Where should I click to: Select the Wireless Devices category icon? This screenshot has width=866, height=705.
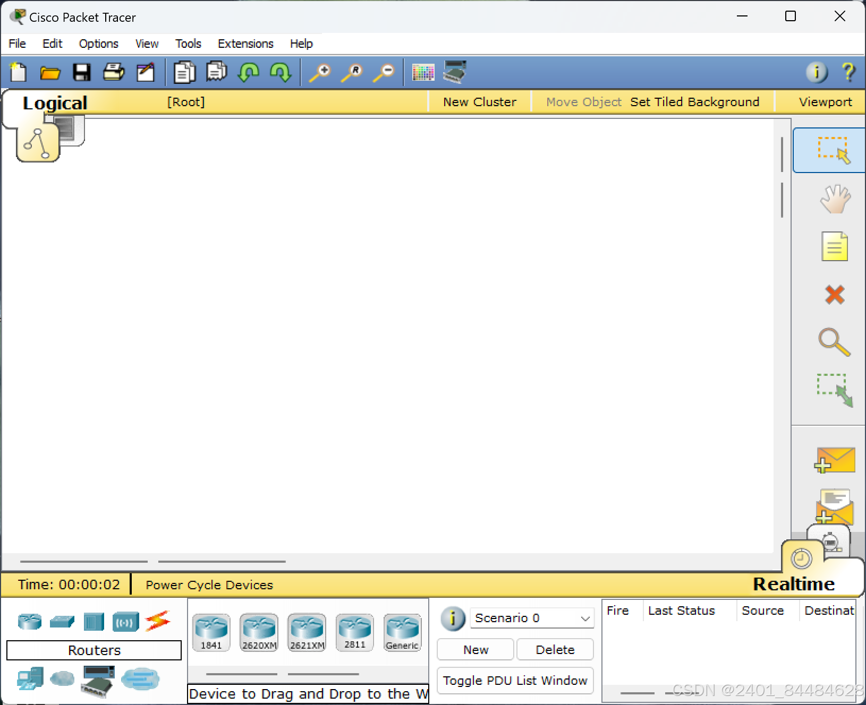click(125, 622)
